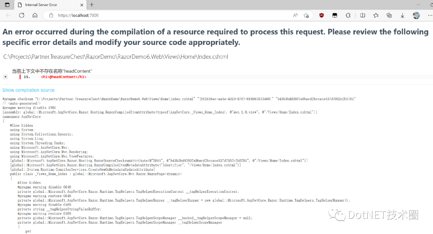
Task: Open the Settings and more menu
Action: 430,16
